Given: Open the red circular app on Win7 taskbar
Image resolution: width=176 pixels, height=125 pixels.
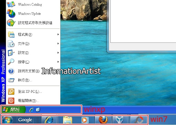Looking at the screenshot, I should 139,120.
